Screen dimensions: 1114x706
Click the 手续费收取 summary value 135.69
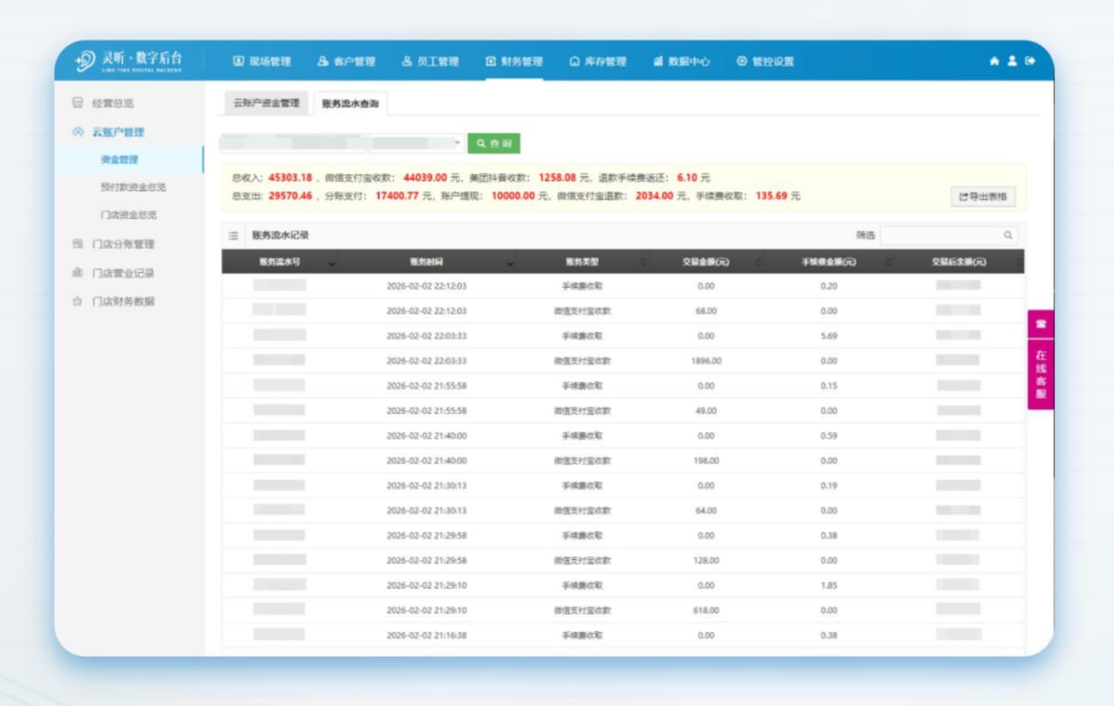[771, 197]
